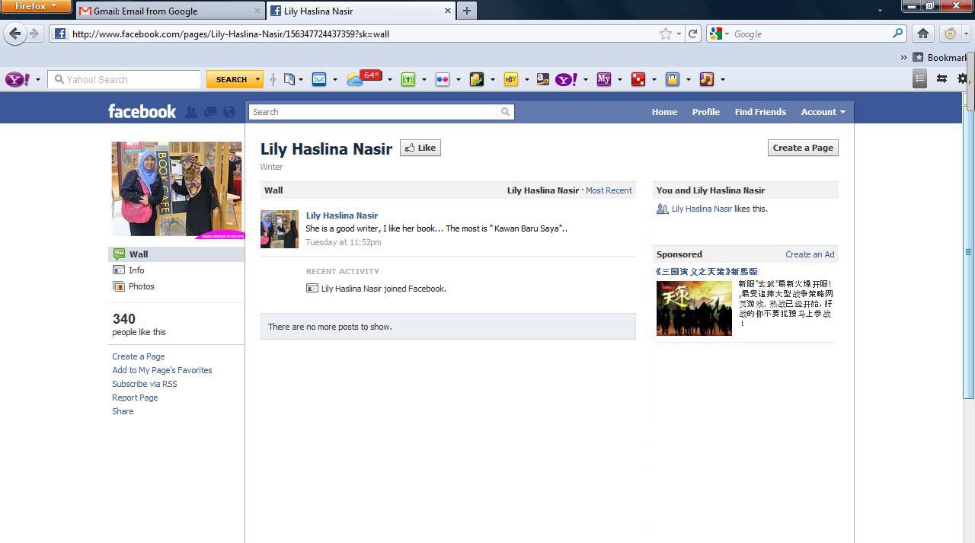Open the weather 64° icon

(x=364, y=78)
